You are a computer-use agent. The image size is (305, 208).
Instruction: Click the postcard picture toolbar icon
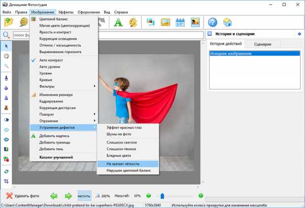click(195, 22)
